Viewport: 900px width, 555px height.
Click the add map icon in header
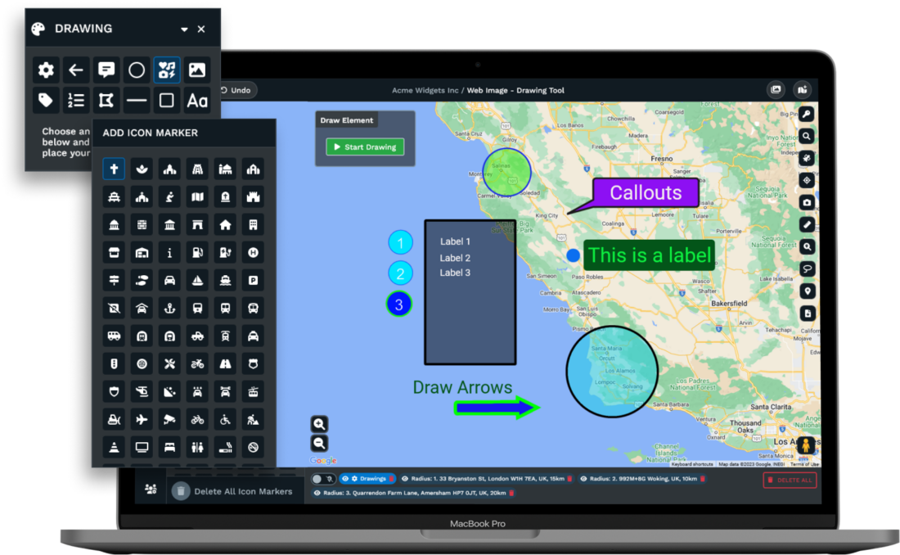tap(803, 89)
